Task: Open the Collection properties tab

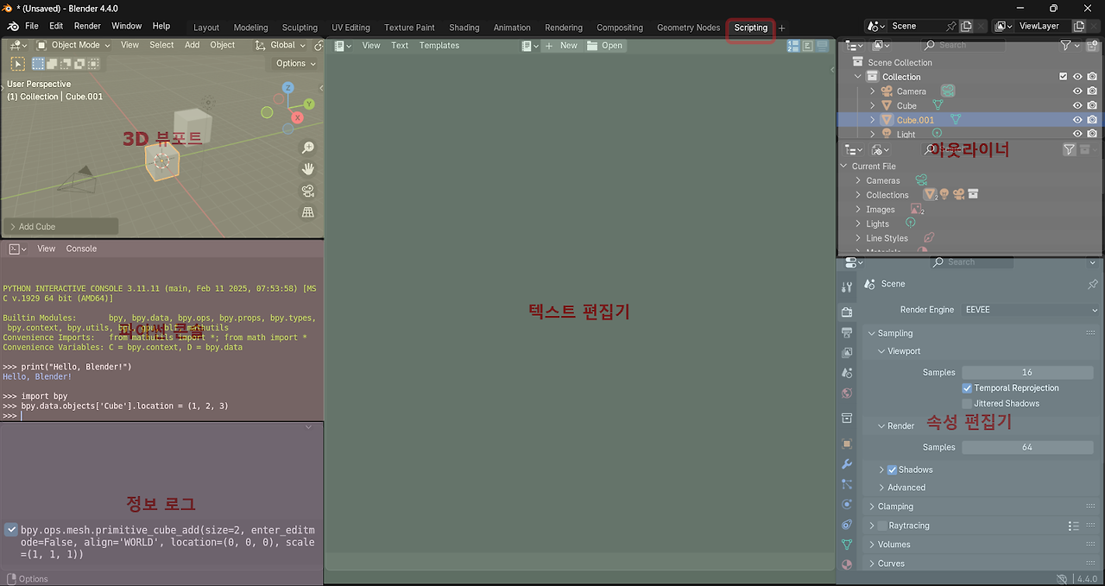Action: (x=847, y=419)
